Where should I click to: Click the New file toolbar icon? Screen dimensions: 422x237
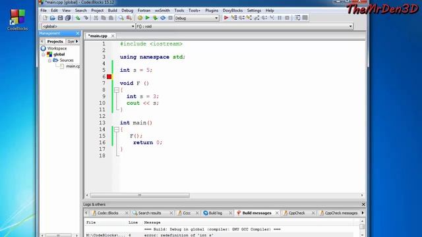[45, 18]
